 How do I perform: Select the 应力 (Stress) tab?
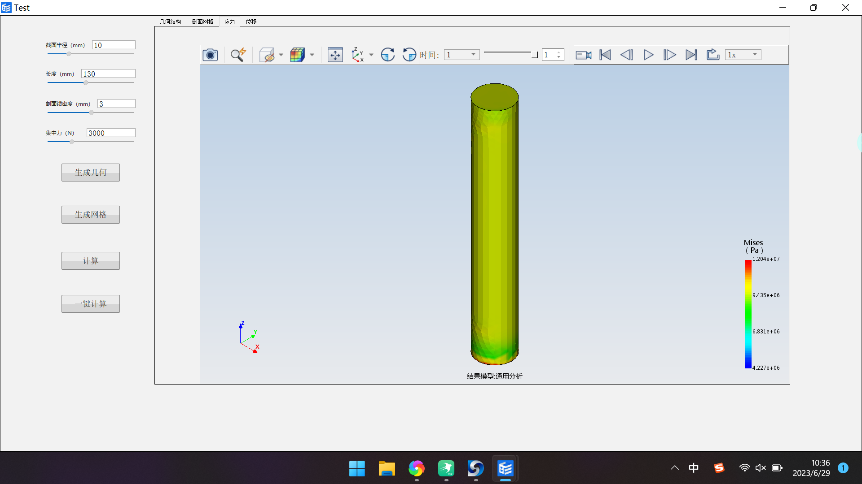click(230, 22)
